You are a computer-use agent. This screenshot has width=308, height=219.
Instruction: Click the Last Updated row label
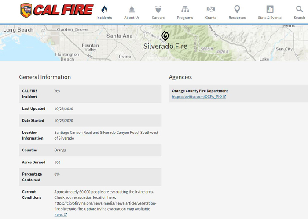(33, 109)
